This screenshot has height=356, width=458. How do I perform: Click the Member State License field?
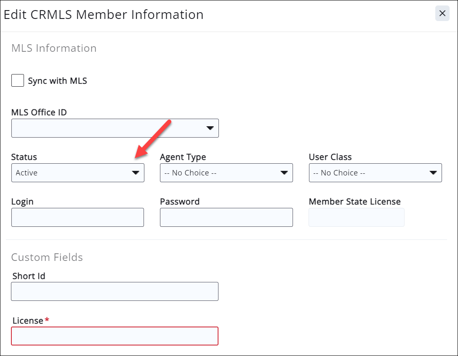[x=356, y=217]
